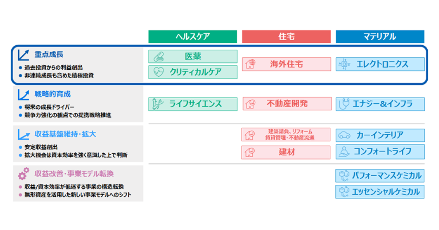This screenshot has width=439, height=230.
Task: Select the red 住宅 column header
Action: pos(286,37)
